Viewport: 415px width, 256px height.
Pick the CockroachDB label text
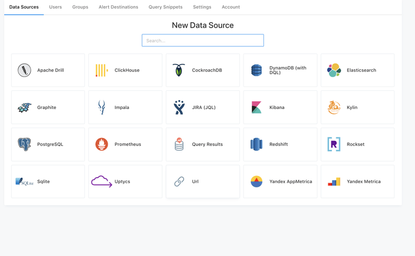(207, 70)
